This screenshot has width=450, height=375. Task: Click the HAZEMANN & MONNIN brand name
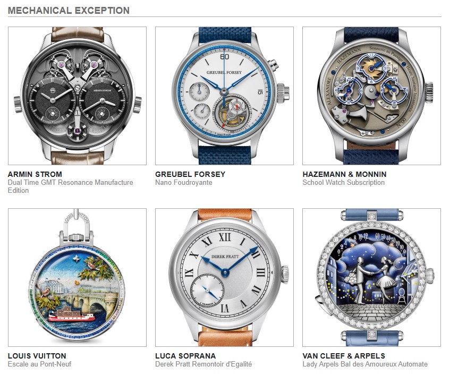[x=344, y=174]
